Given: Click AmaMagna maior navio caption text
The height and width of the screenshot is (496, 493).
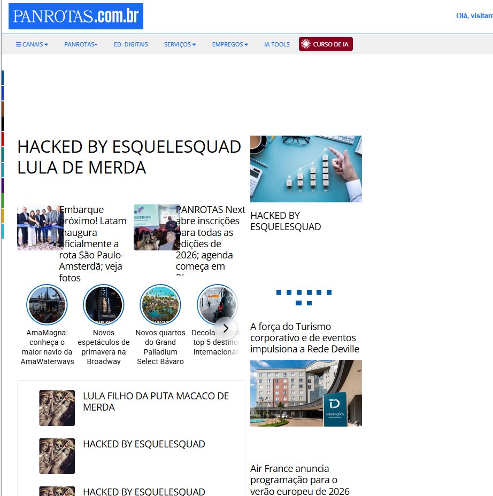Looking at the screenshot, I should pos(47,347).
